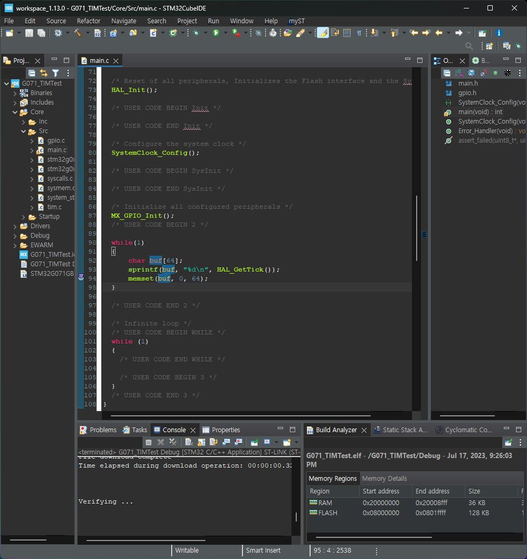Collapse the Core folder
This screenshot has width=527, height=559.
15,112
